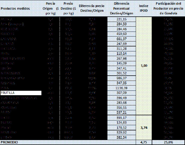Select the IPOD index cell 5,00
The image size is (185, 145).
point(144,66)
